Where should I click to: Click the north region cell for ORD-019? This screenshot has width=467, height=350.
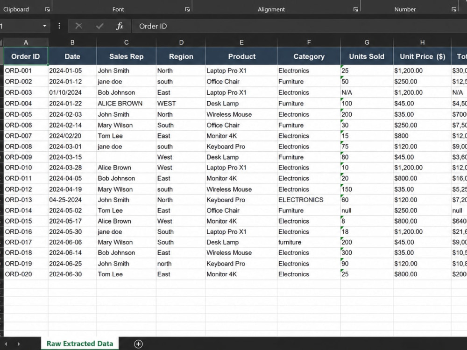[x=181, y=264]
